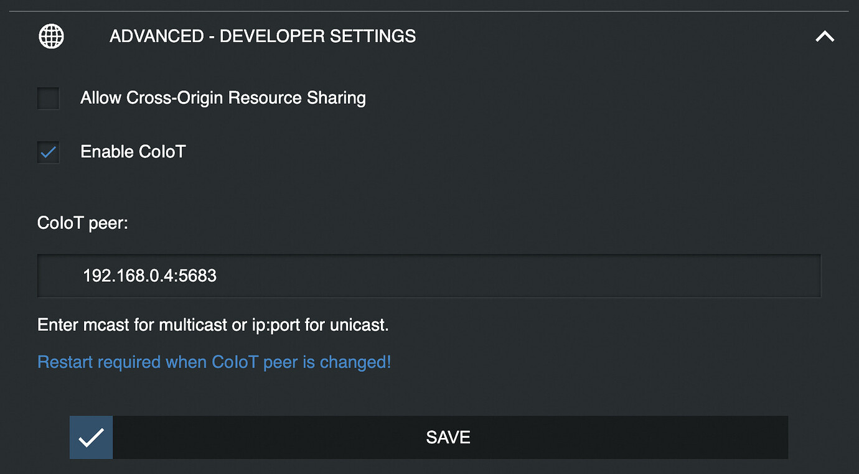Screen dimensions: 859x474
Task: Click the CoIoT peer field label
Action: coord(82,223)
